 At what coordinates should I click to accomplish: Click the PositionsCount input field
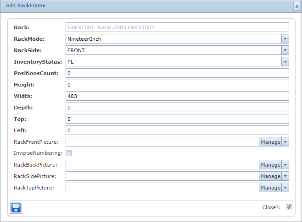pos(177,73)
